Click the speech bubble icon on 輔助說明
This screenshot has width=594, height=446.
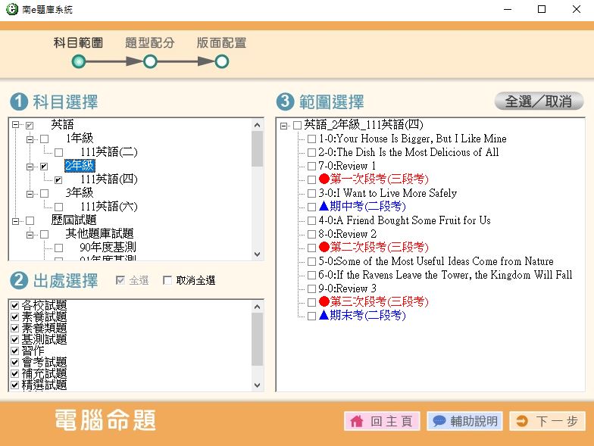coord(439,421)
